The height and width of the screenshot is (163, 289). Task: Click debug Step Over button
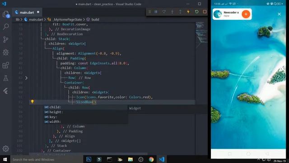point(164,12)
